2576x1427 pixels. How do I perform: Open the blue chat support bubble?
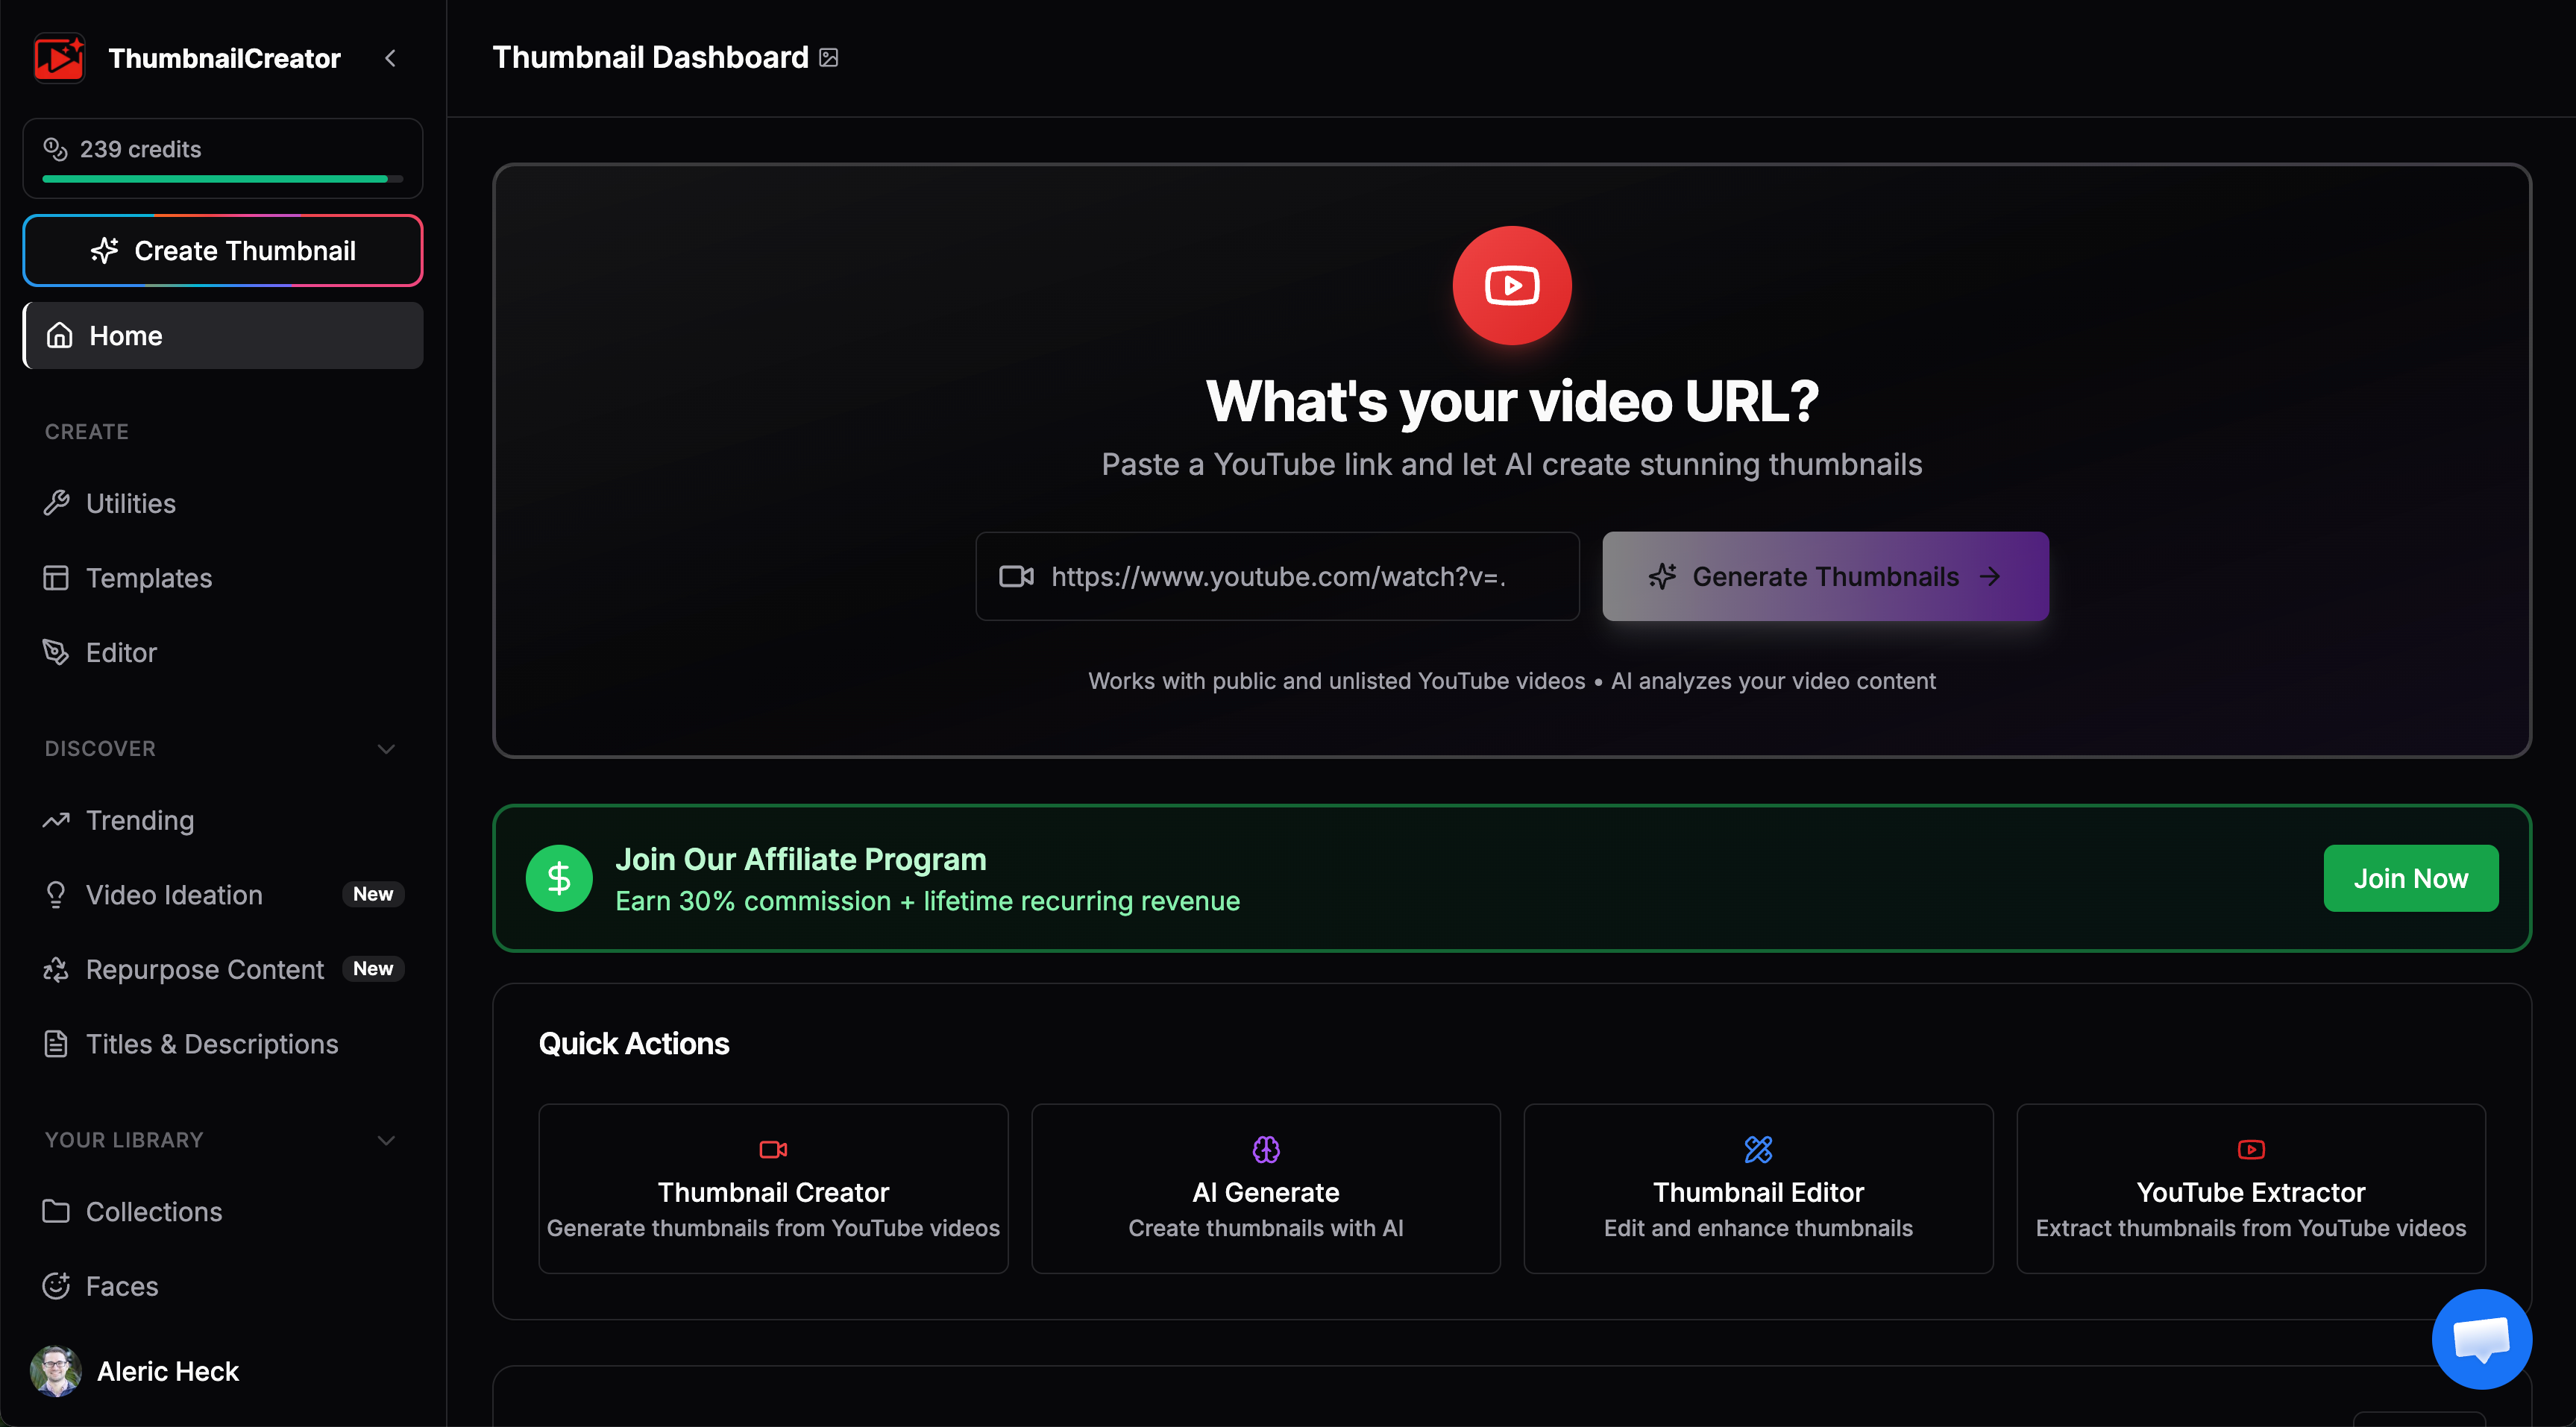click(x=2482, y=1340)
